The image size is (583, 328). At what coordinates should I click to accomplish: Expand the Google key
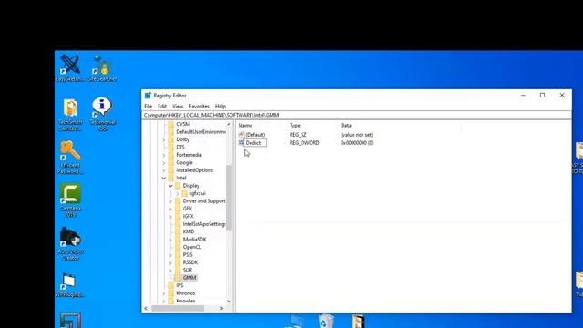pyautogui.click(x=164, y=163)
